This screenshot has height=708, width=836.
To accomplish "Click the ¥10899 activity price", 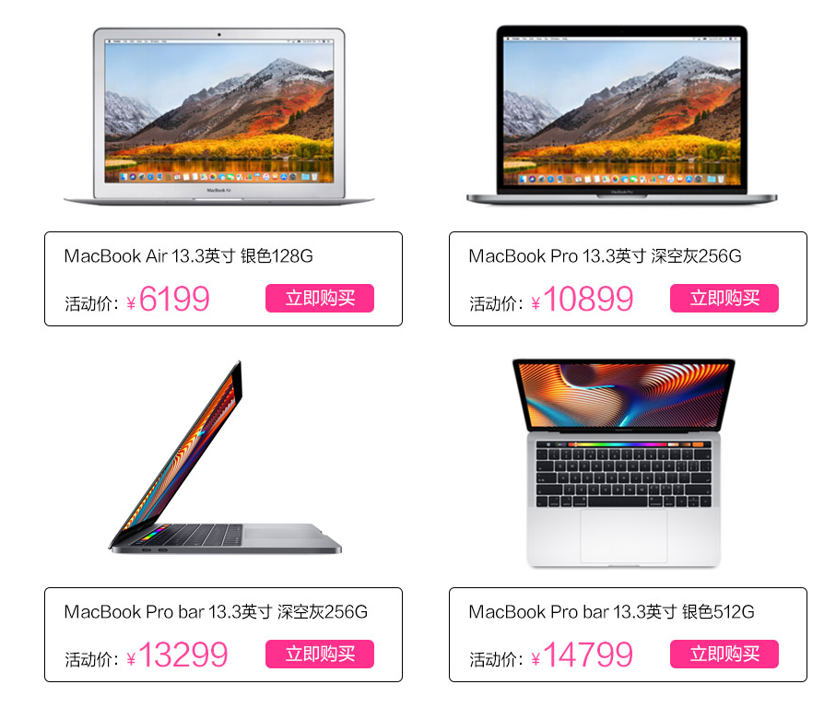I will coord(583,299).
